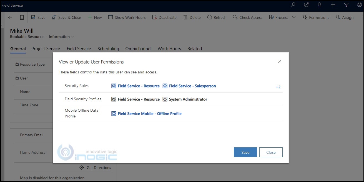Click the Offline Profile record icon
Viewport: 364px width, 182px height.
(114, 114)
